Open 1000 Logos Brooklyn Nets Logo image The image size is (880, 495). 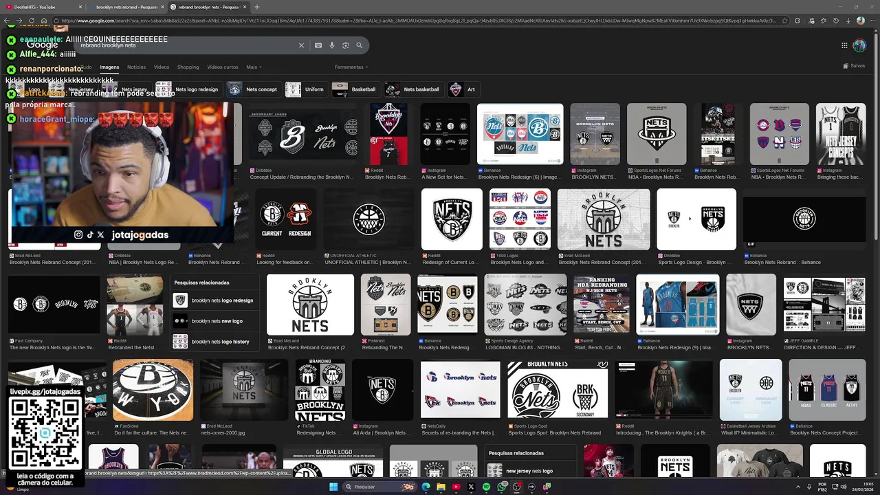(x=520, y=219)
